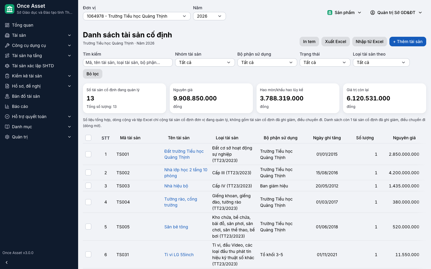Click the Quản trị gear icon
Image resolution: width=431 pixels, height=269 pixels.
coord(7,137)
